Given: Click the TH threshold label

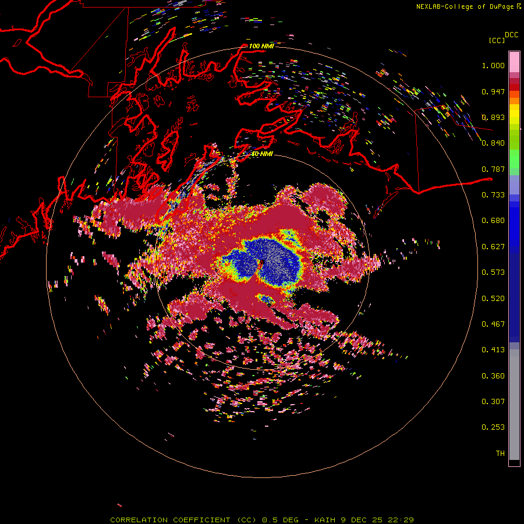Looking at the screenshot, I should (x=500, y=454).
